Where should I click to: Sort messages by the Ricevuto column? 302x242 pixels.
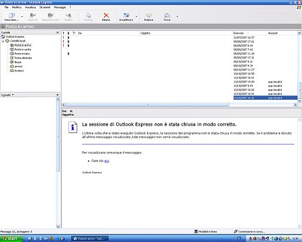tap(250, 33)
